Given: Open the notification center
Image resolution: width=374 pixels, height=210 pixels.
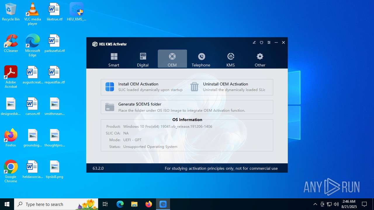Looking at the screenshot, I should click(x=364, y=204).
